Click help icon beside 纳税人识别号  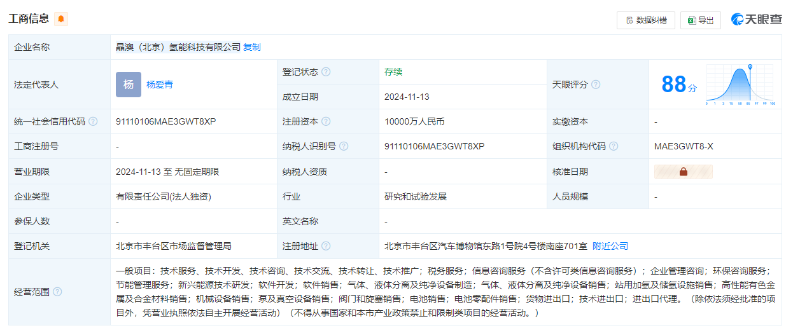pos(344,146)
